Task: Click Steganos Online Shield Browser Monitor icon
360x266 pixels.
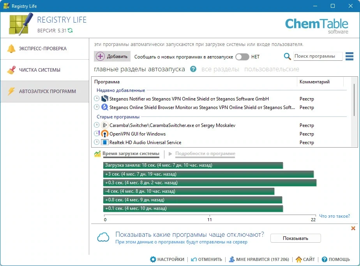Action: coord(105,107)
